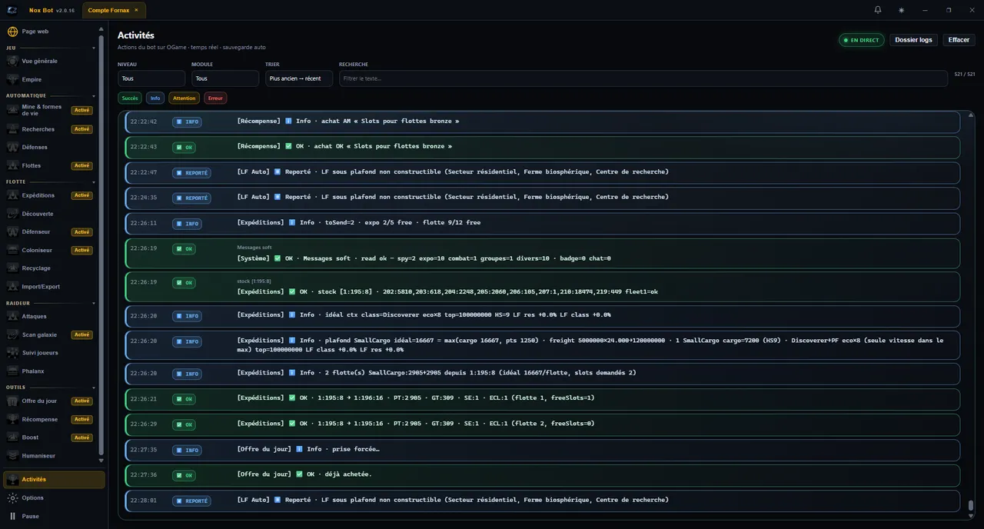Click the Effacer button
The height and width of the screenshot is (529, 984).
959,40
